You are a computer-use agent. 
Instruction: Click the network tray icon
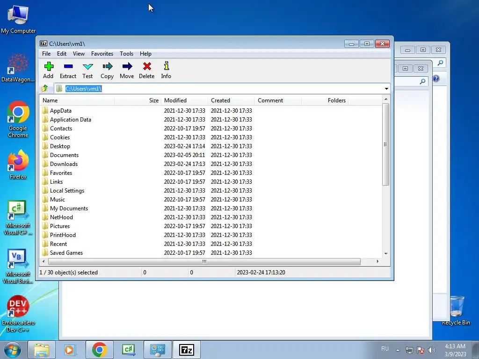(x=409, y=350)
